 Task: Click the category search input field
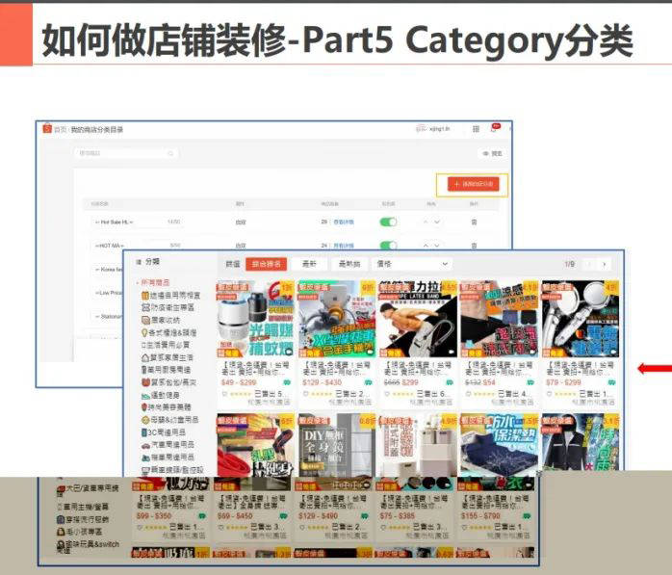pyautogui.click(x=126, y=153)
